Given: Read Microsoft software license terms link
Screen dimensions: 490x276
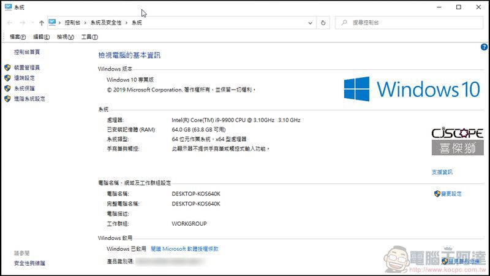Looking at the screenshot, I should coord(184,249).
